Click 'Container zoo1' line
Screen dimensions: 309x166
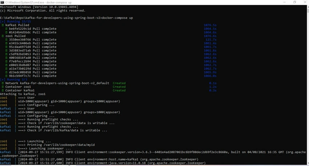18,87
